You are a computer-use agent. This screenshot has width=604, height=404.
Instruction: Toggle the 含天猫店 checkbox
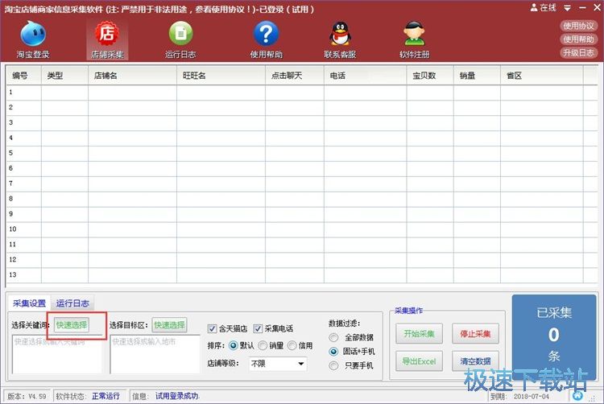[212, 328]
